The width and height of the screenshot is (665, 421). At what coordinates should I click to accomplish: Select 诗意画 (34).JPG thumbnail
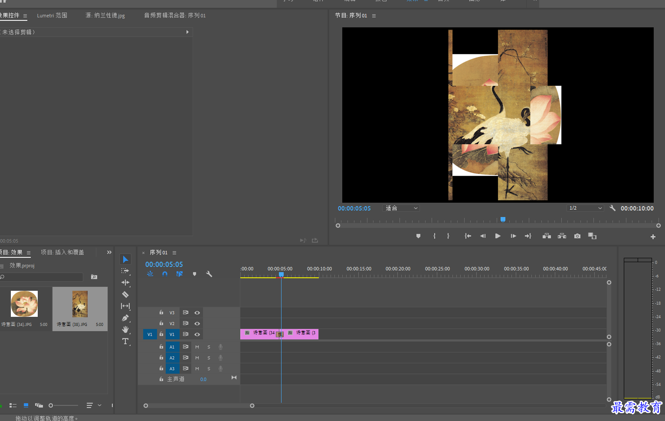pos(24,304)
